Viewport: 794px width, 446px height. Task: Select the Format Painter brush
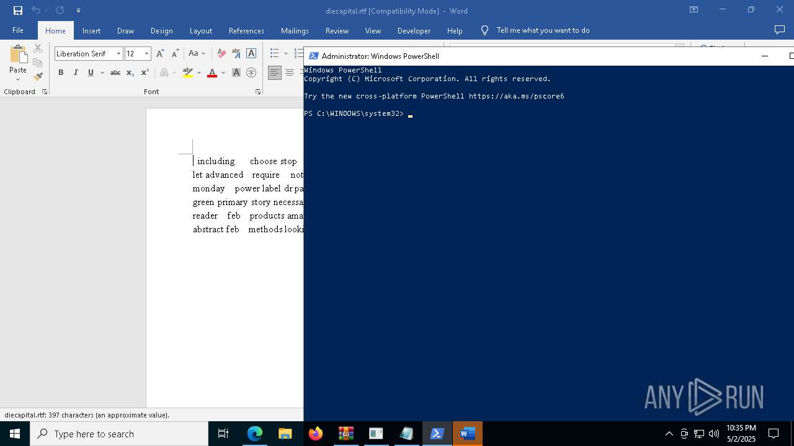coord(38,77)
